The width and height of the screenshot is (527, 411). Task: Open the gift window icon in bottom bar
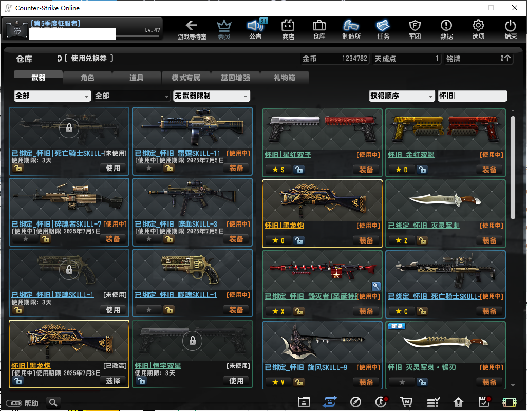304,402
